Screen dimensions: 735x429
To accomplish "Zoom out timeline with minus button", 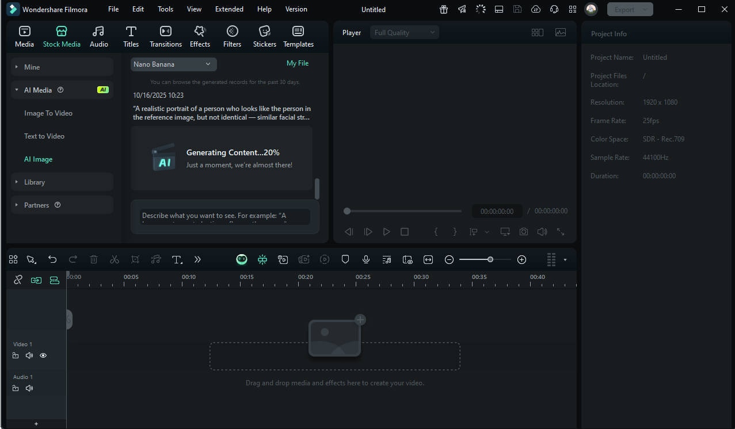I will point(450,259).
